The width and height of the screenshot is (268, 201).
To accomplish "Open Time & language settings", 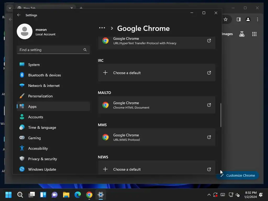I will (x=53, y=127).
